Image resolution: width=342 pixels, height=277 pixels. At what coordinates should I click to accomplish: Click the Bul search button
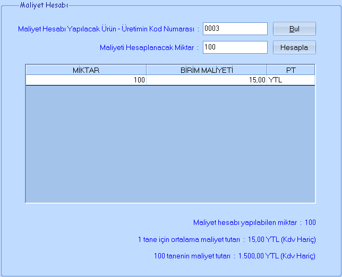pyautogui.click(x=294, y=29)
